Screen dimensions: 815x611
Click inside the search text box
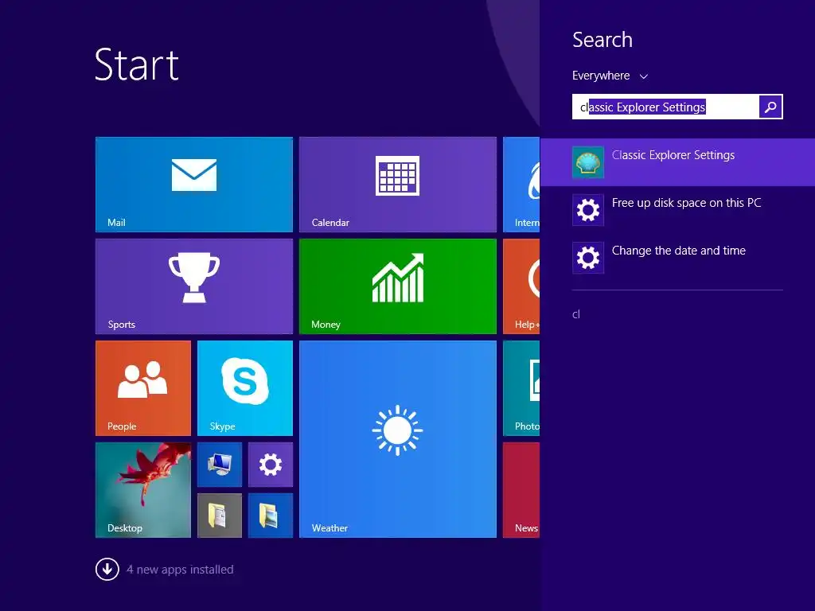click(x=665, y=107)
